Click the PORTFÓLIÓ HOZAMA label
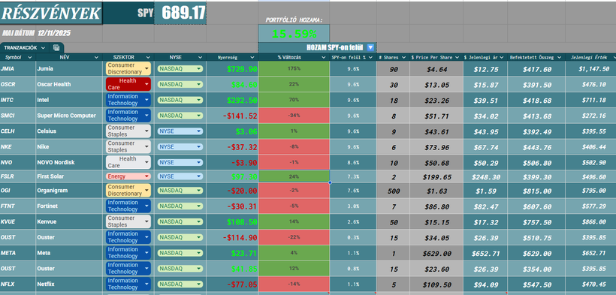The height and width of the screenshot is (295, 616). (x=294, y=20)
